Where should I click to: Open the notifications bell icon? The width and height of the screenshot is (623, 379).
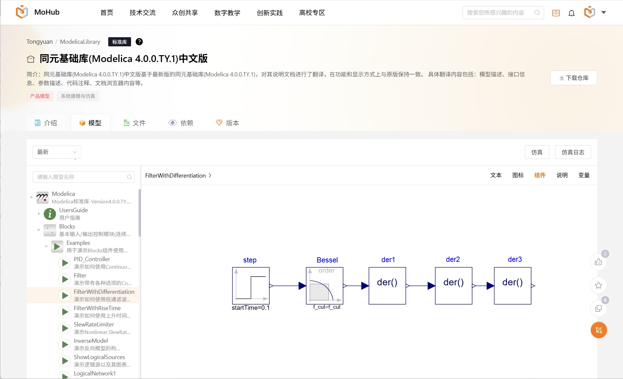pyautogui.click(x=571, y=12)
